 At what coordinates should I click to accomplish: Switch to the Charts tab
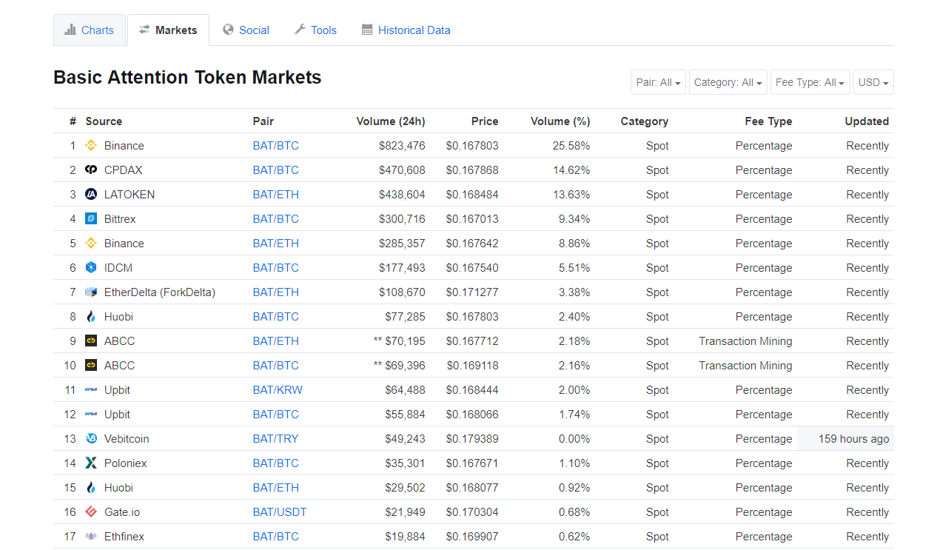click(89, 30)
